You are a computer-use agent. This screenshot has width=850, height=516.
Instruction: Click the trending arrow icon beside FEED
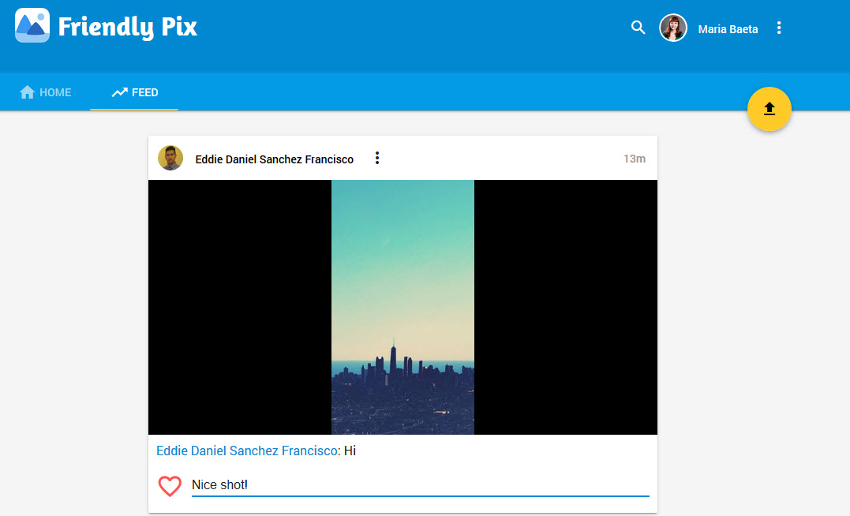pos(119,92)
